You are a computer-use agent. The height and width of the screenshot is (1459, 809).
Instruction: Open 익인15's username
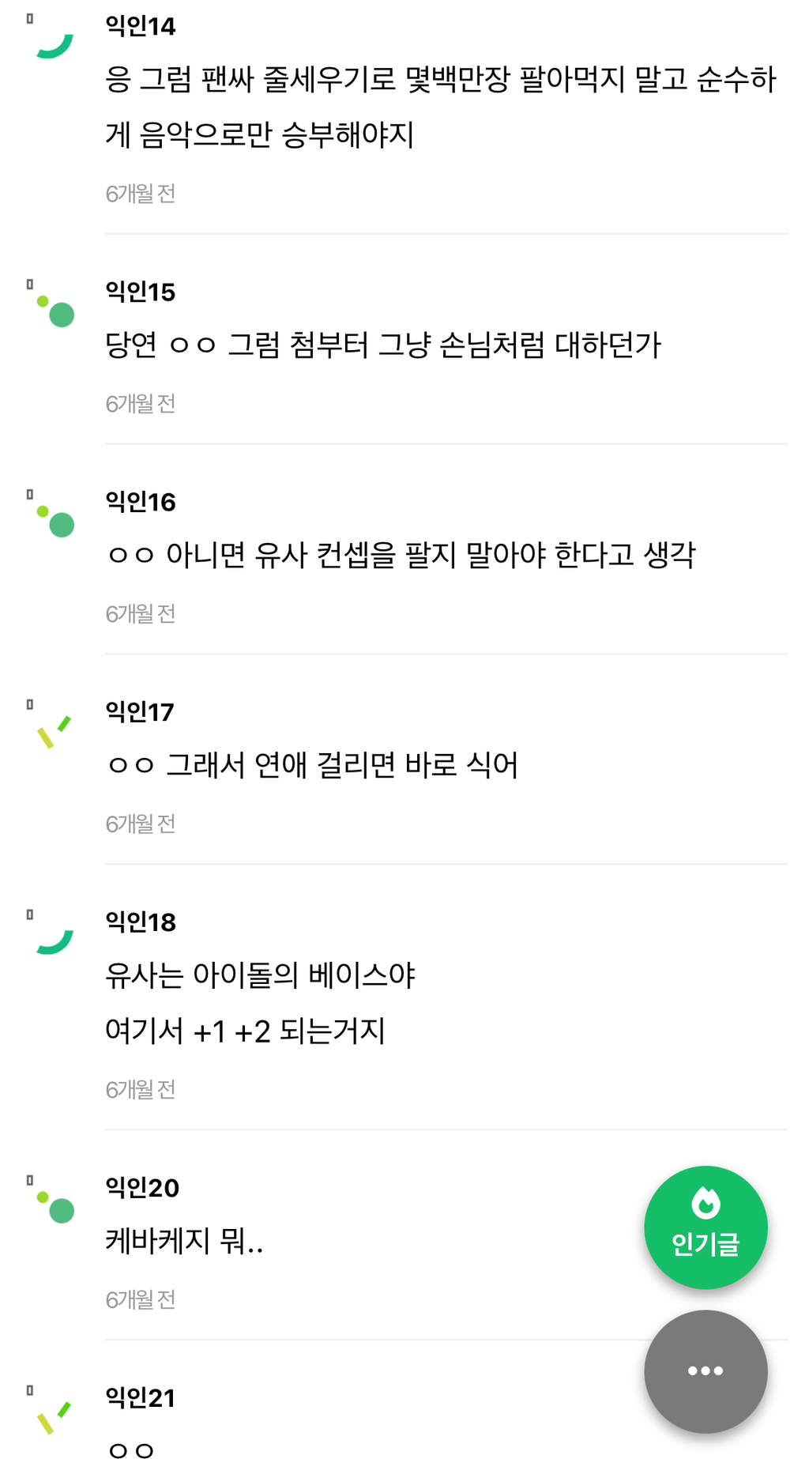click(x=141, y=292)
